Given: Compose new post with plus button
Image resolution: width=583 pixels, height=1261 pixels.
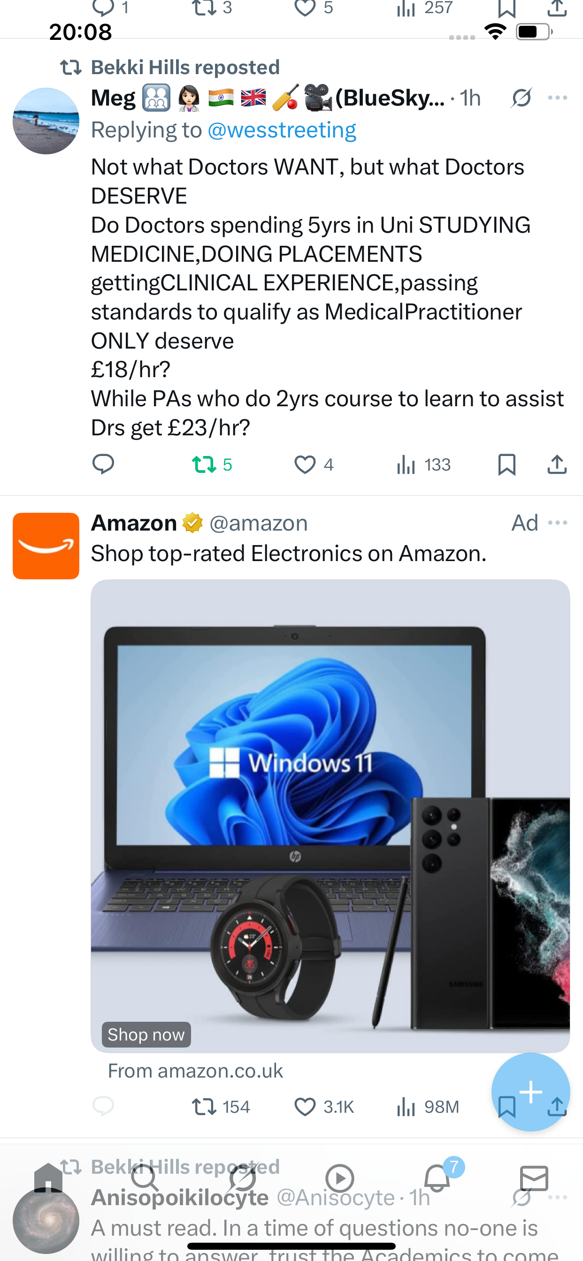Looking at the screenshot, I should tap(530, 1092).
